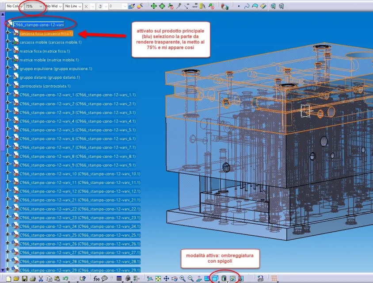Click the Fit All In view icon
This screenshot has width=373, height=283.
[158, 279]
